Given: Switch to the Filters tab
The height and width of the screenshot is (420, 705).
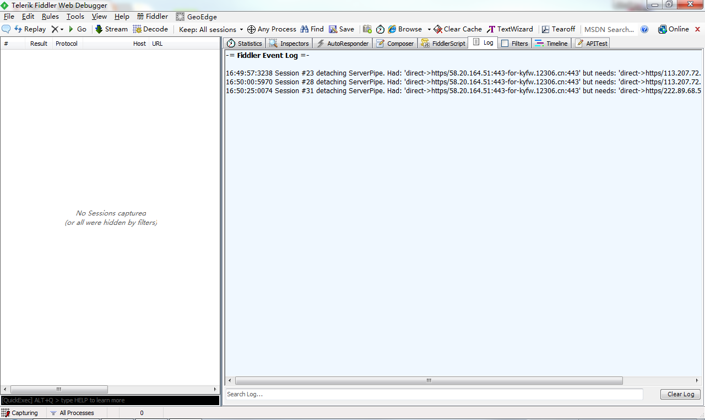Looking at the screenshot, I should point(514,43).
